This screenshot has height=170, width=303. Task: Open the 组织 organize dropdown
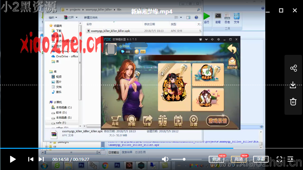[53, 18]
